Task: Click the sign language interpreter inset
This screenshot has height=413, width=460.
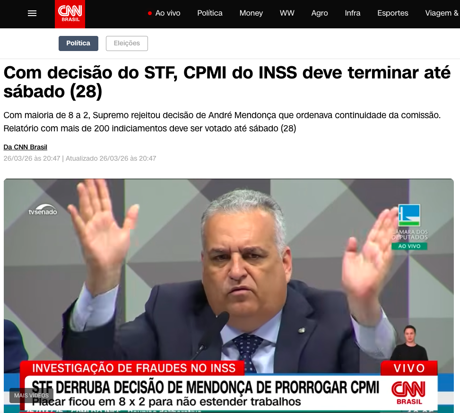Action: 409,343
